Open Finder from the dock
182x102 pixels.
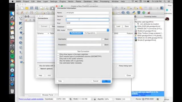coord(12,14)
